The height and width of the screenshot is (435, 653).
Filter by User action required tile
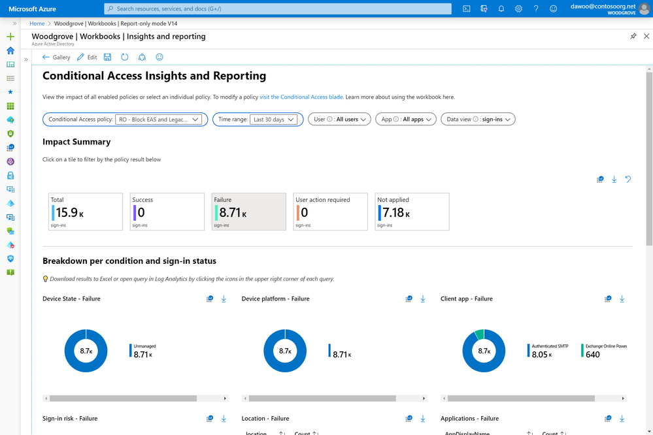pos(330,212)
